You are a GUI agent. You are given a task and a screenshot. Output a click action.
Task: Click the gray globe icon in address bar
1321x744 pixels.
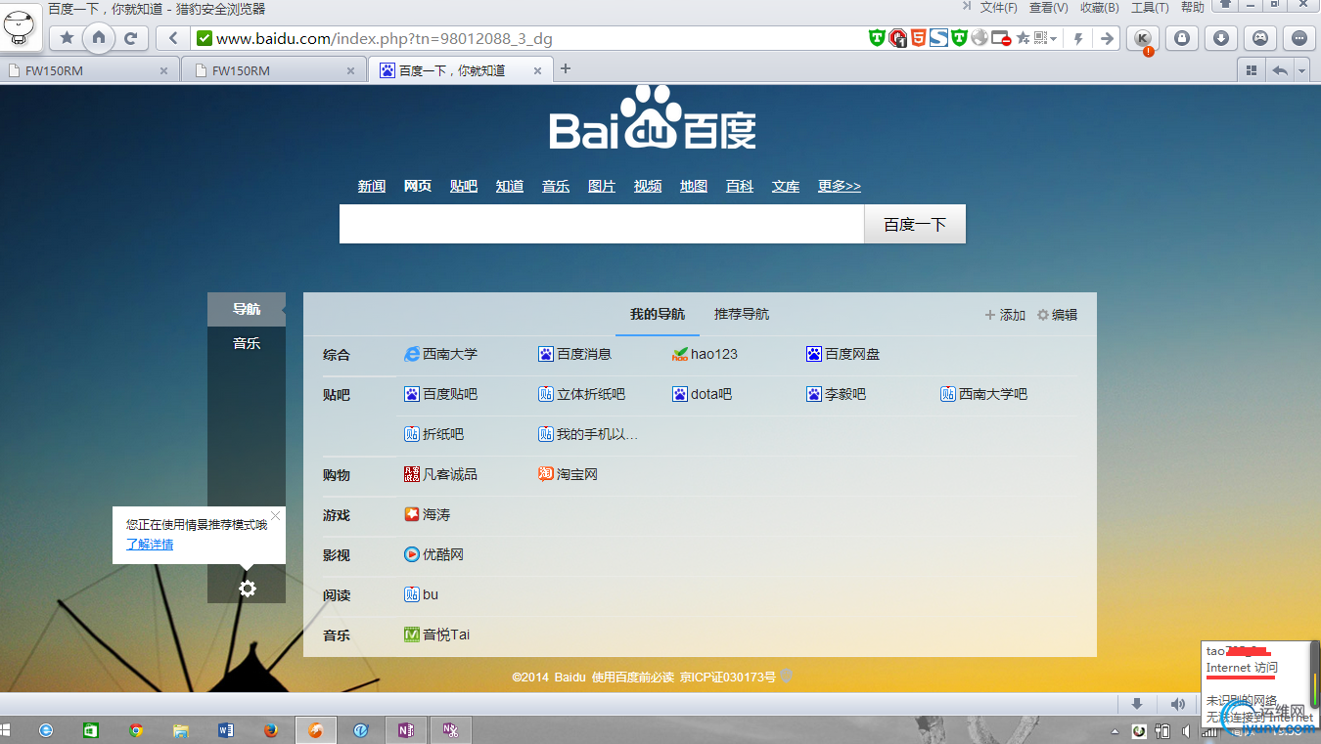point(979,38)
